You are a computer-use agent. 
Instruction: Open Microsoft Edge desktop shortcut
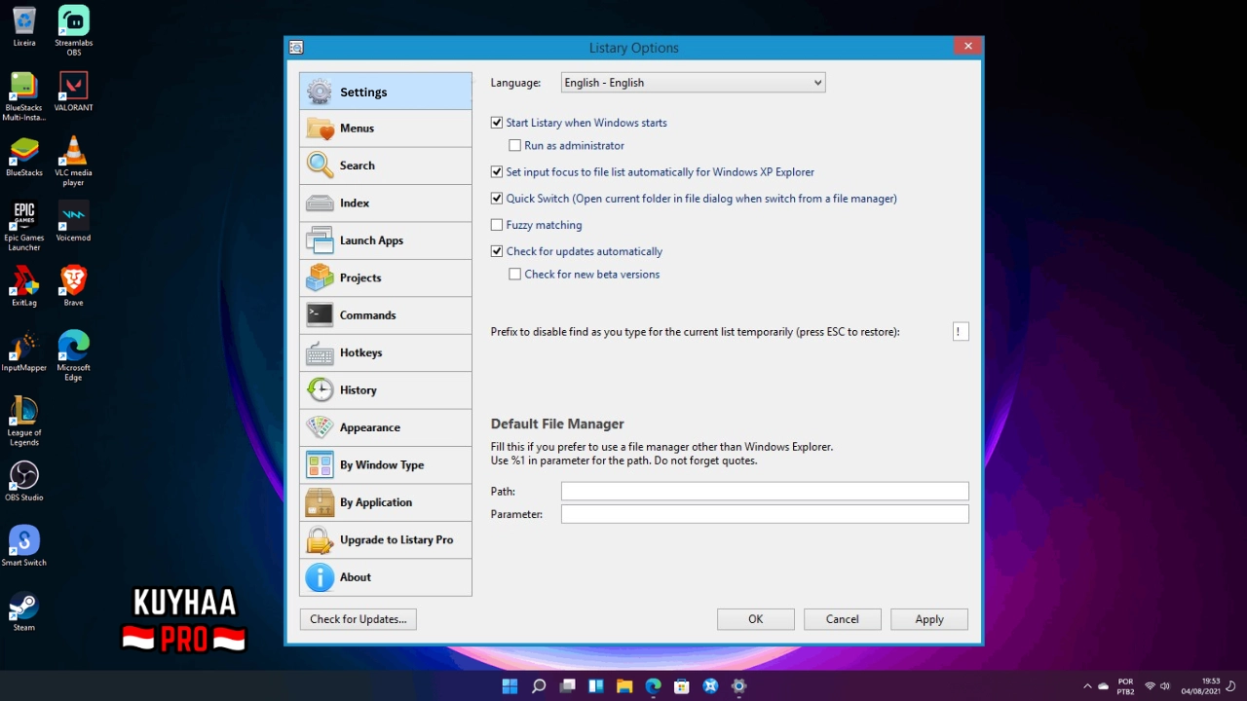(73, 355)
